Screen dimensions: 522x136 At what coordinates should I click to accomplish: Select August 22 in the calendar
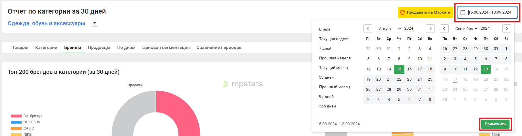399,79
